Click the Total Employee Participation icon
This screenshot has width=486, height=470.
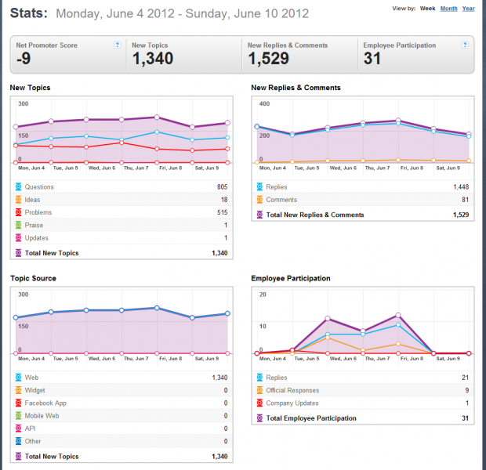point(259,418)
